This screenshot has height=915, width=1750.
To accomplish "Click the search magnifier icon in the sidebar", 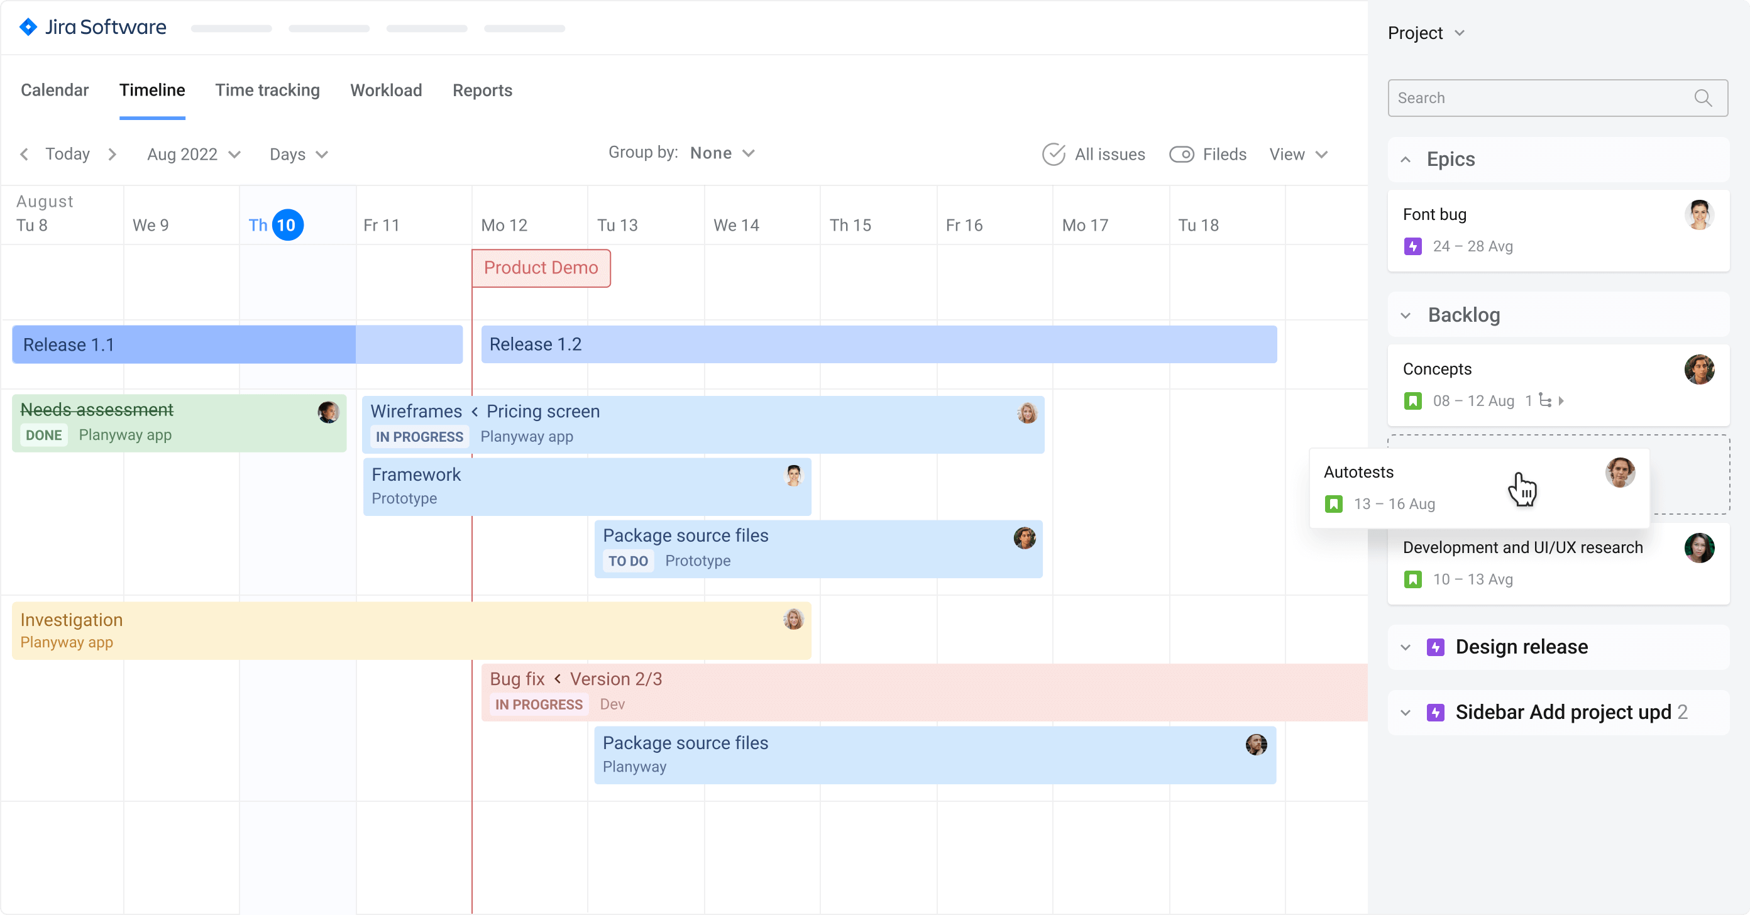I will [1703, 98].
